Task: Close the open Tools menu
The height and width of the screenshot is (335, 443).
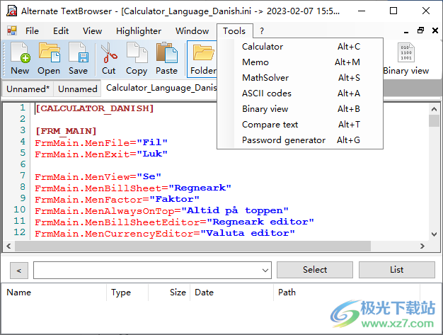Action: coord(234,31)
